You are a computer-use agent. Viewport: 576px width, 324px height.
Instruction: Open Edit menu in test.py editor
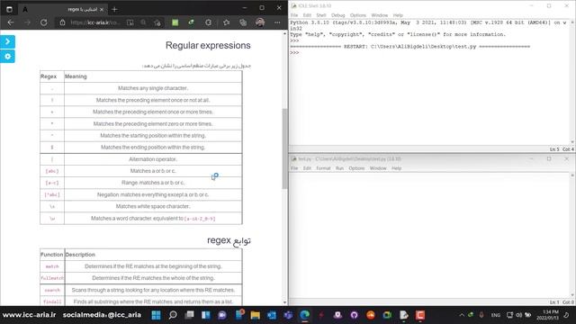click(307, 168)
